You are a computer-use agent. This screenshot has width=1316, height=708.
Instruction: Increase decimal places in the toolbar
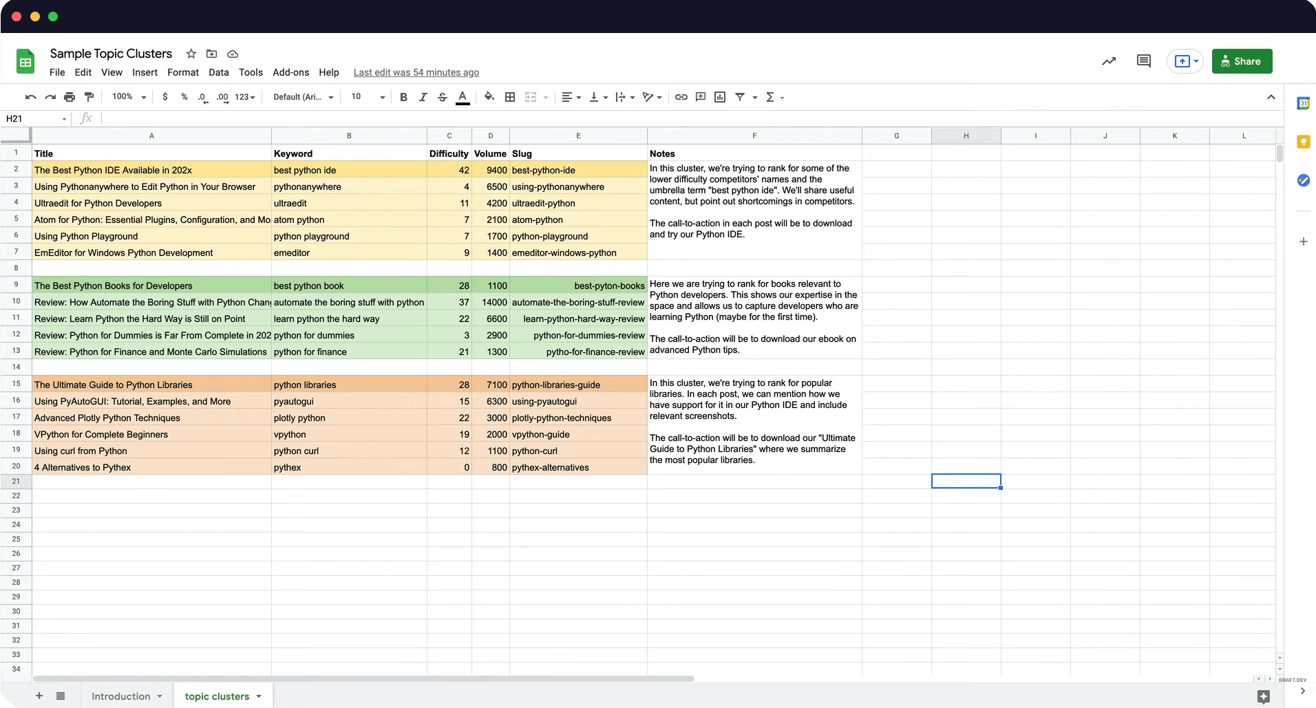pos(222,97)
